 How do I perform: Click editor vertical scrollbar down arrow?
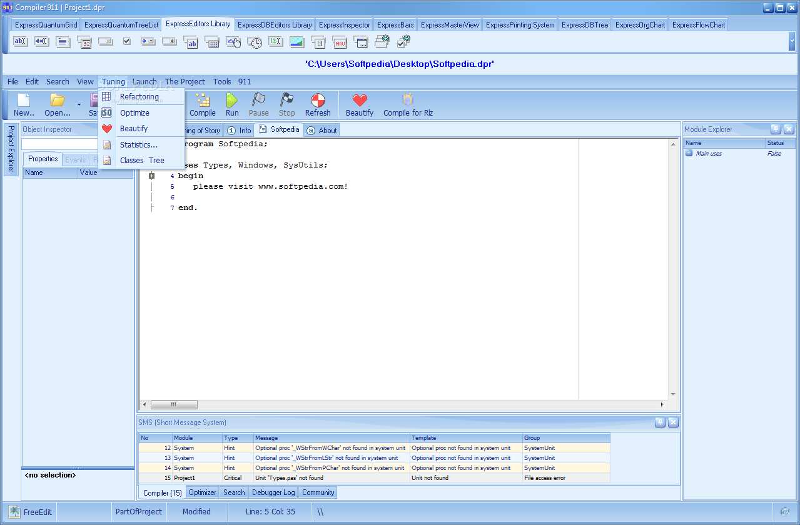point(674,394)
